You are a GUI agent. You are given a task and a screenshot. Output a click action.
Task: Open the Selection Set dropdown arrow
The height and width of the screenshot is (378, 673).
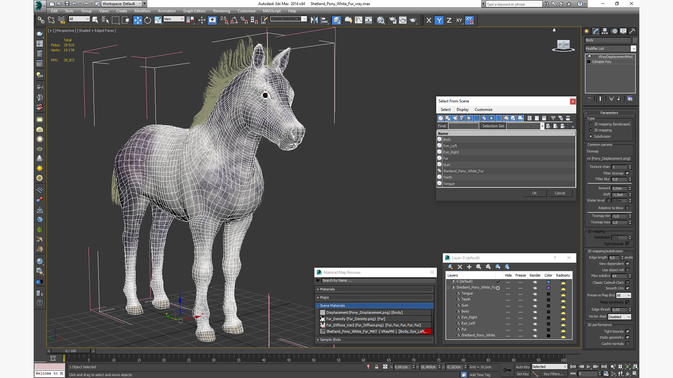pos(542,126)
